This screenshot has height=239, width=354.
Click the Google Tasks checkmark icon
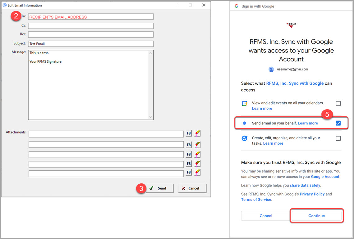click(x=245, y=138)
